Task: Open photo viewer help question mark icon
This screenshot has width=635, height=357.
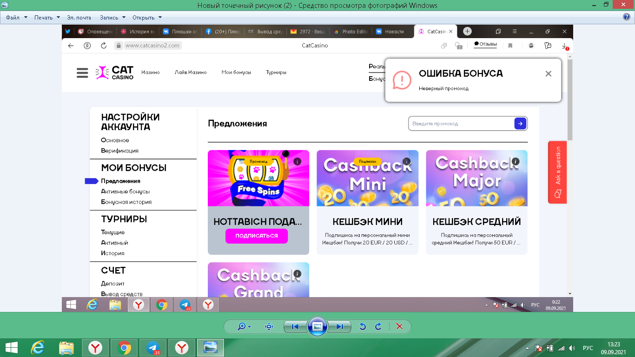Action: pos(626,17)
